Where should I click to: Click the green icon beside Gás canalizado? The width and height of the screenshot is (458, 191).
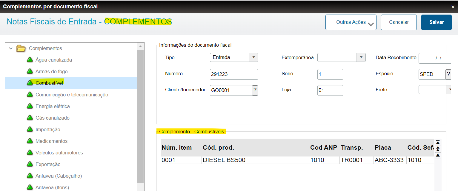tap(30, 118)
